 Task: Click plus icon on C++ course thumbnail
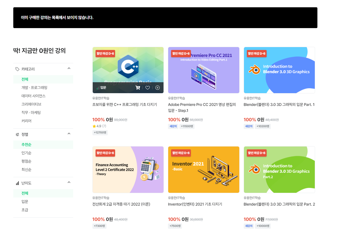pos(158,88)
